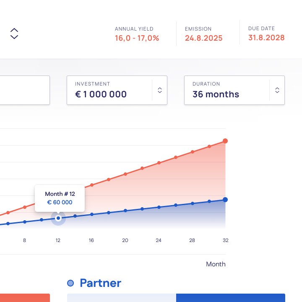Click the Partner heading label
Viewport: 302px width, 302px height.
(100, 283)
